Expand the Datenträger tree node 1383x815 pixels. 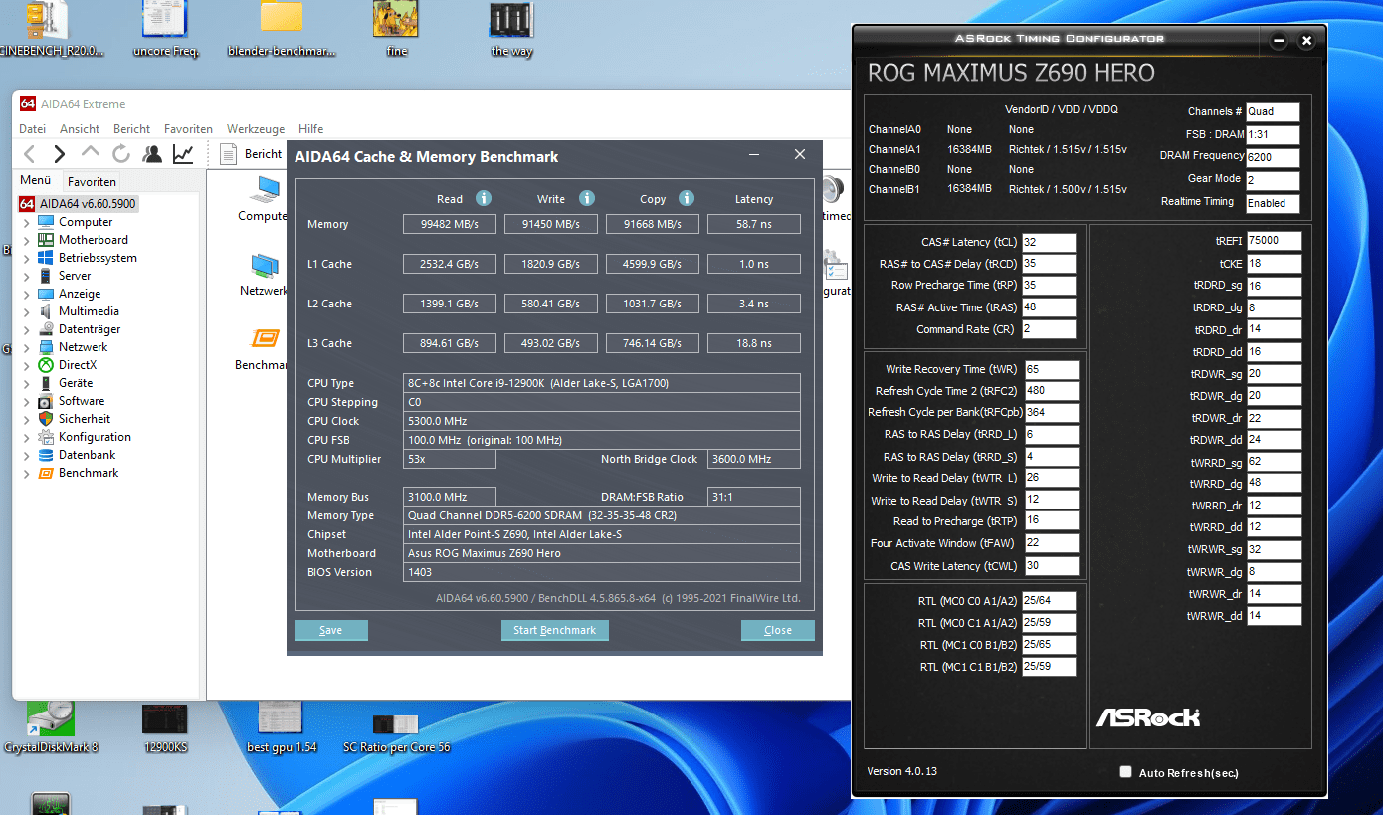tap(27, 330)
